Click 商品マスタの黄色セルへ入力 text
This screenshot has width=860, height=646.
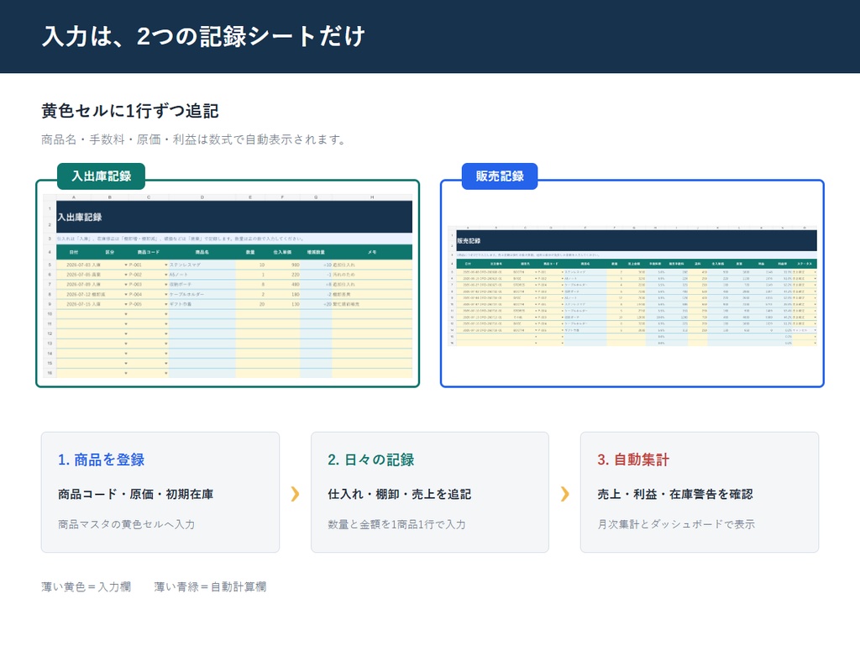126,524
